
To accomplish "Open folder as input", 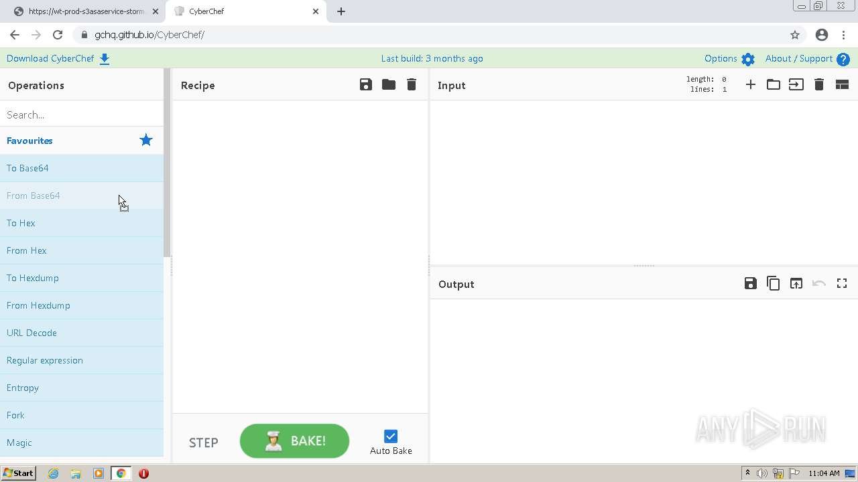I will click(774, 84).
